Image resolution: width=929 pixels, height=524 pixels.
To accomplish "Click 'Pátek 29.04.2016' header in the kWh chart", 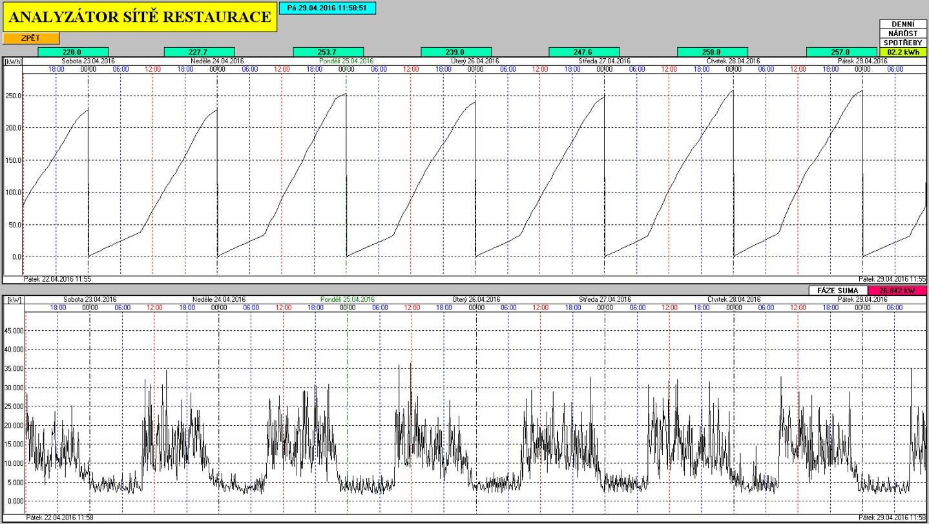I will 862,61.
